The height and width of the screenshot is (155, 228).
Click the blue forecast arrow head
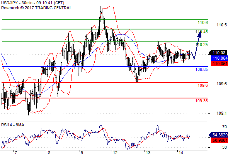(x=200, y=34)
